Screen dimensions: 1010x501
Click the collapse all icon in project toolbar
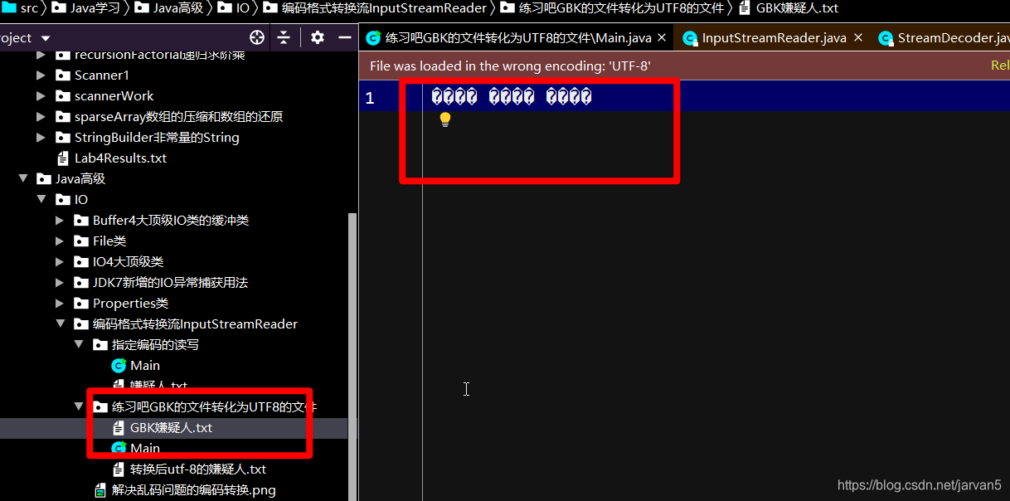click(284, 37)
